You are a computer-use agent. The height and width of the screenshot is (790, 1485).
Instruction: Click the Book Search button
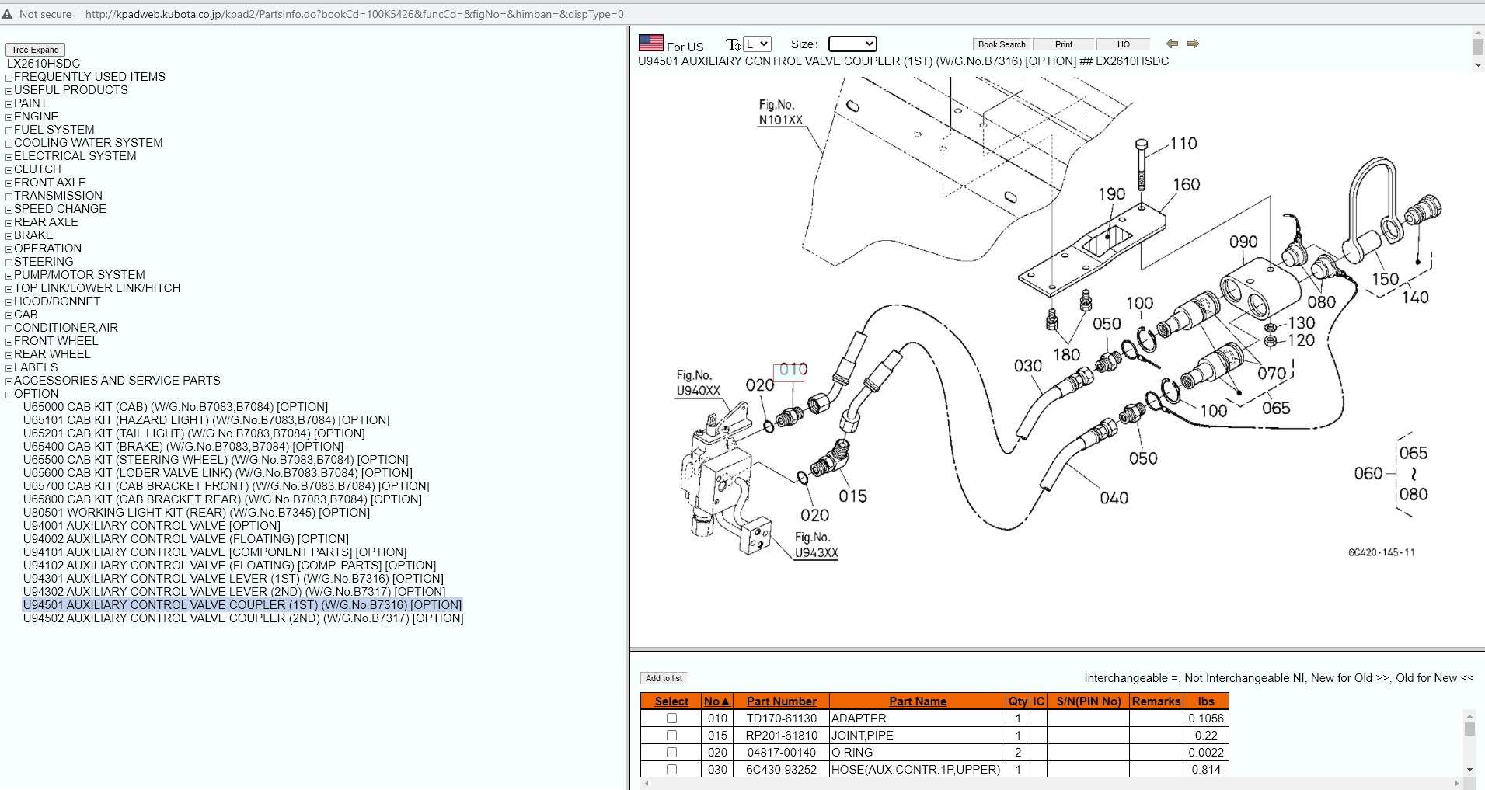coord(1002,44)
